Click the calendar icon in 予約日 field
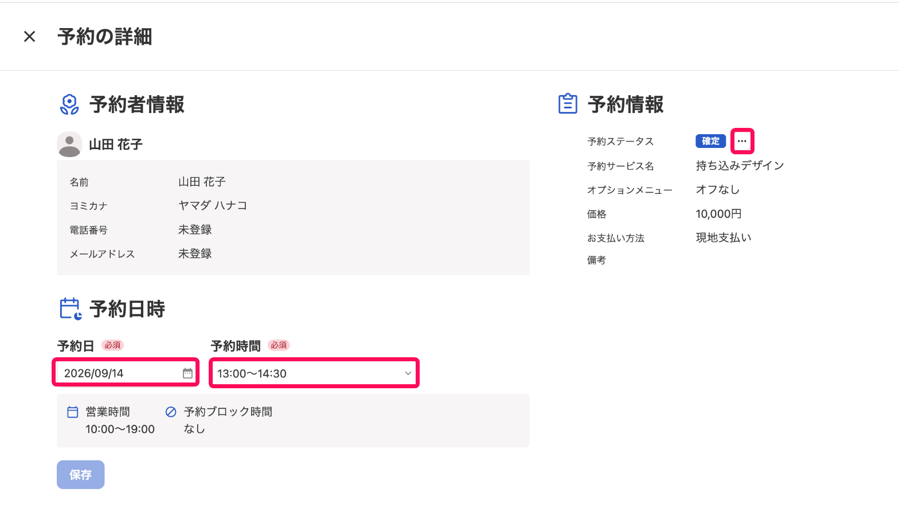 [187, 373]
